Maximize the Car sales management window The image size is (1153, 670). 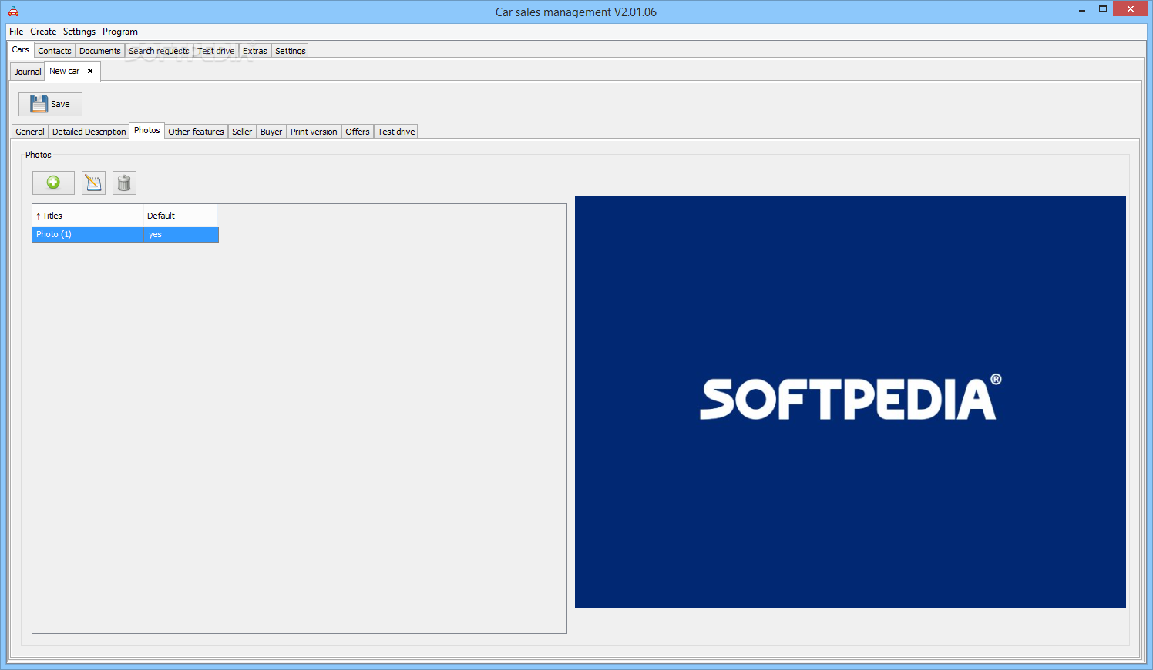(1103, 9)
